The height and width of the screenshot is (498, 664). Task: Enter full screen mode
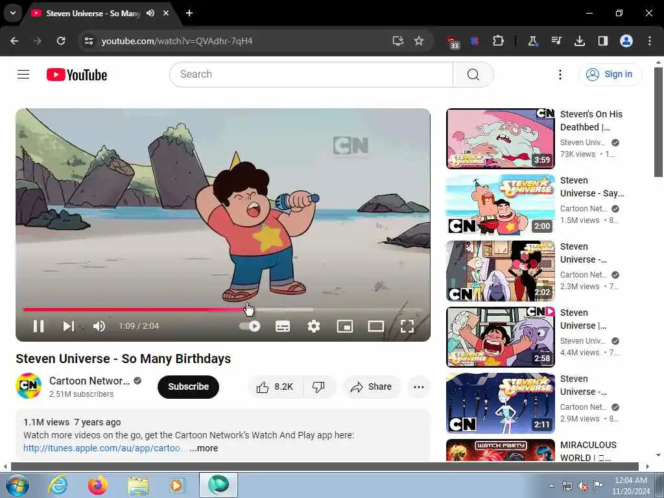tap(407, 326)
